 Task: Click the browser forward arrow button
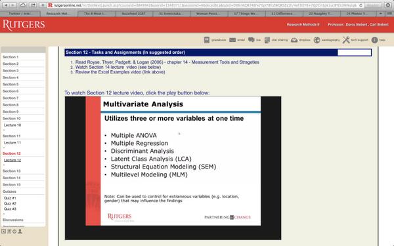point(13,5)
